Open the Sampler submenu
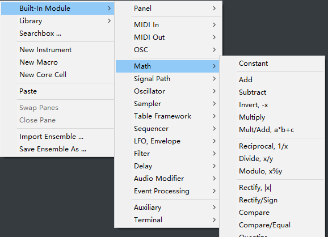 [x=167, y=104]
